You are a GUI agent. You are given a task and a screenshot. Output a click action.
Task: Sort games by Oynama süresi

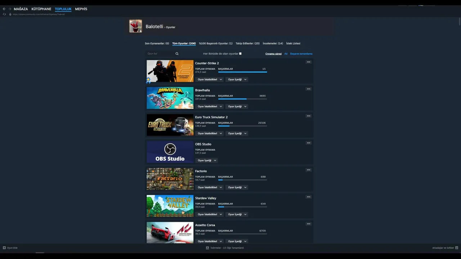pyautogui.click(x=273, y=54)
